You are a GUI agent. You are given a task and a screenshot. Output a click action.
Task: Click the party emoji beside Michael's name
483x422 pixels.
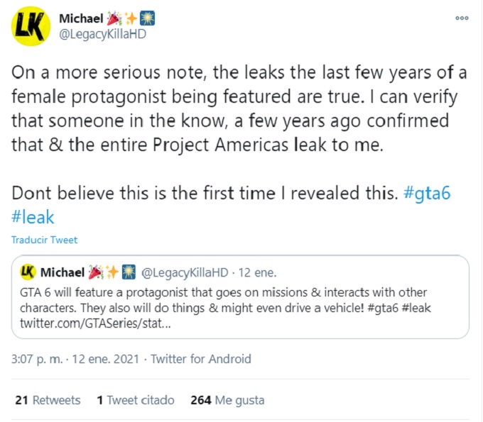click(114, 18)
